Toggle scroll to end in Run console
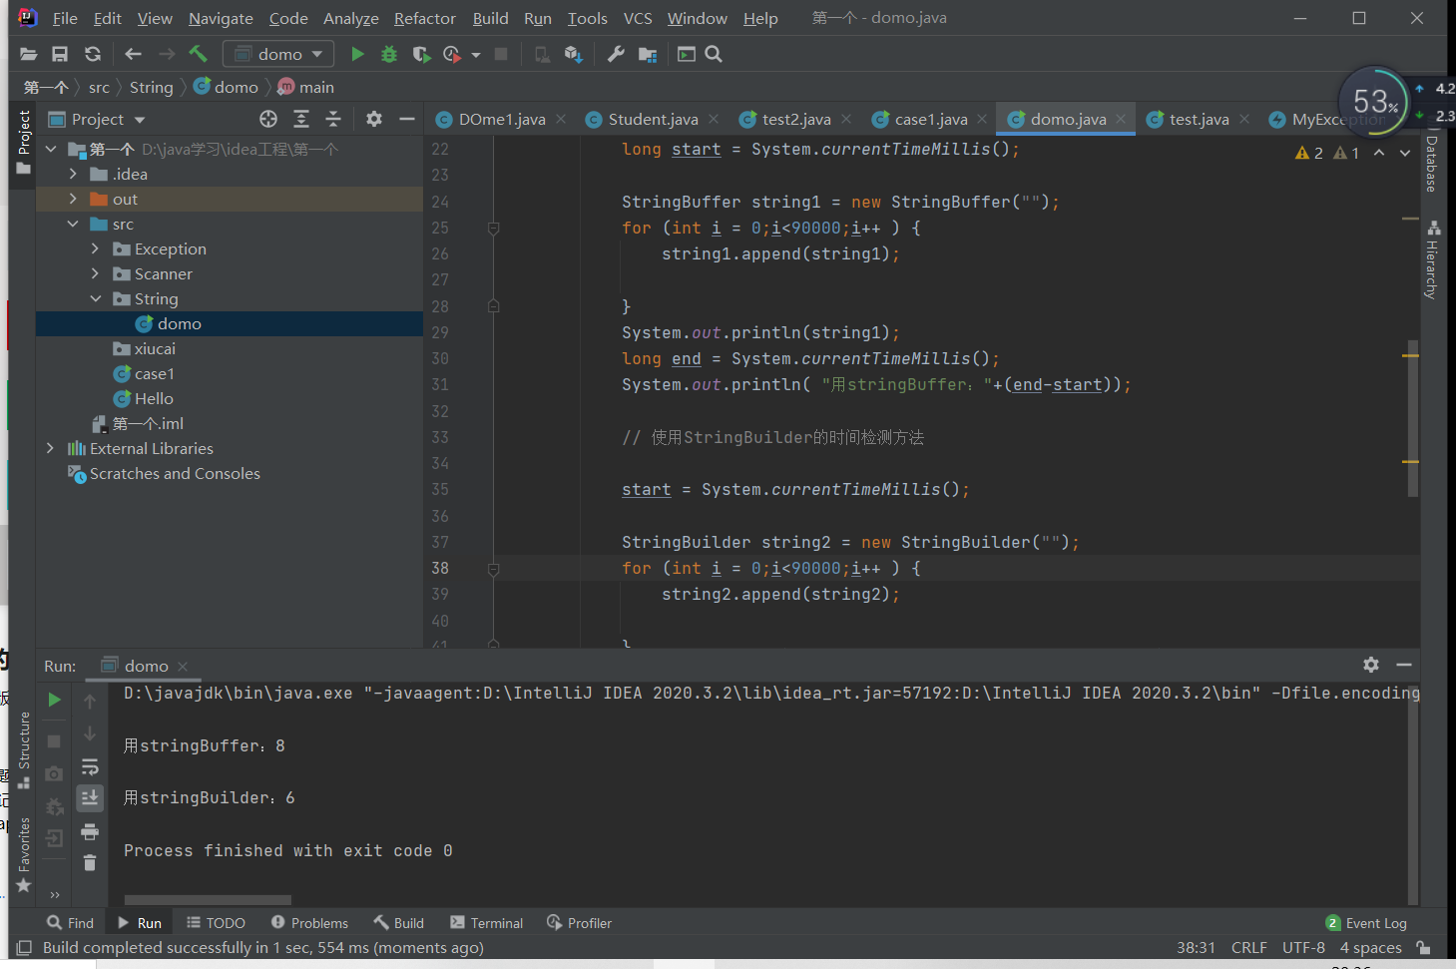Screen dimensions: 1456x969 coord(90,797)
